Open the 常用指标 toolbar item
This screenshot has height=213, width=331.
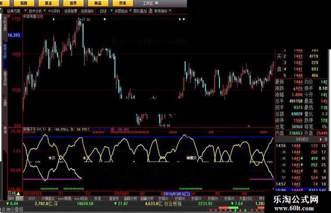[x=161, y=11]
